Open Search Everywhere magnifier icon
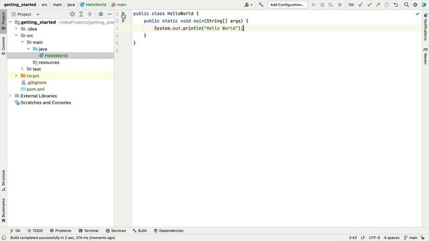The image size is (429, 241). (407, 5)
